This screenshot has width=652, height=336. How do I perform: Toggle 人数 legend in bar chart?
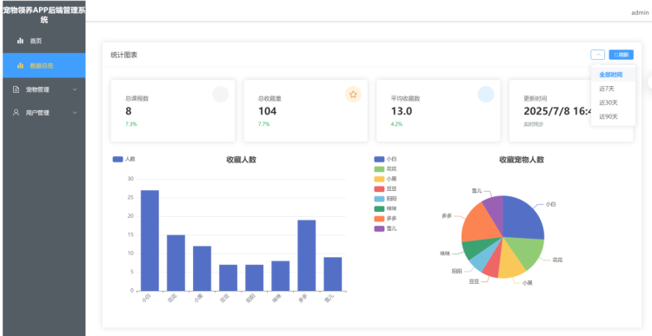(x=124, y=159)
